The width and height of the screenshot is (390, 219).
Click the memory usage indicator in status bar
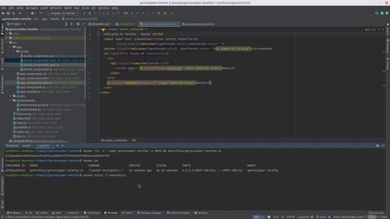pyautogui.click(x=377, y=217)
